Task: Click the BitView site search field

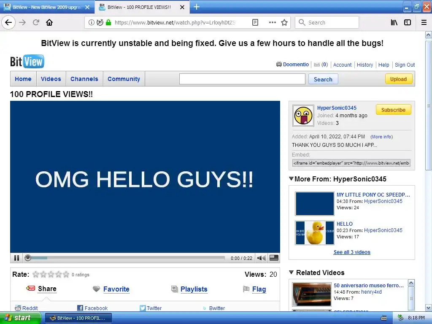Action: 242,79
